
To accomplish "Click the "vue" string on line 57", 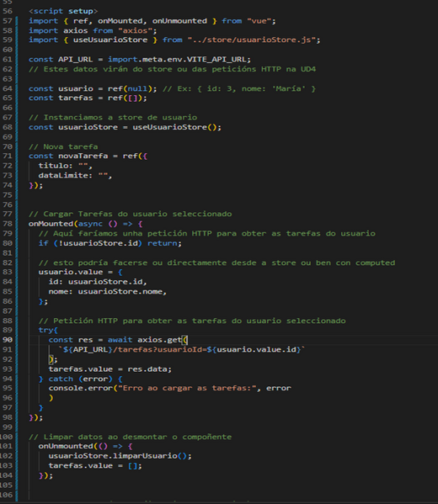I will click(259, 21).
